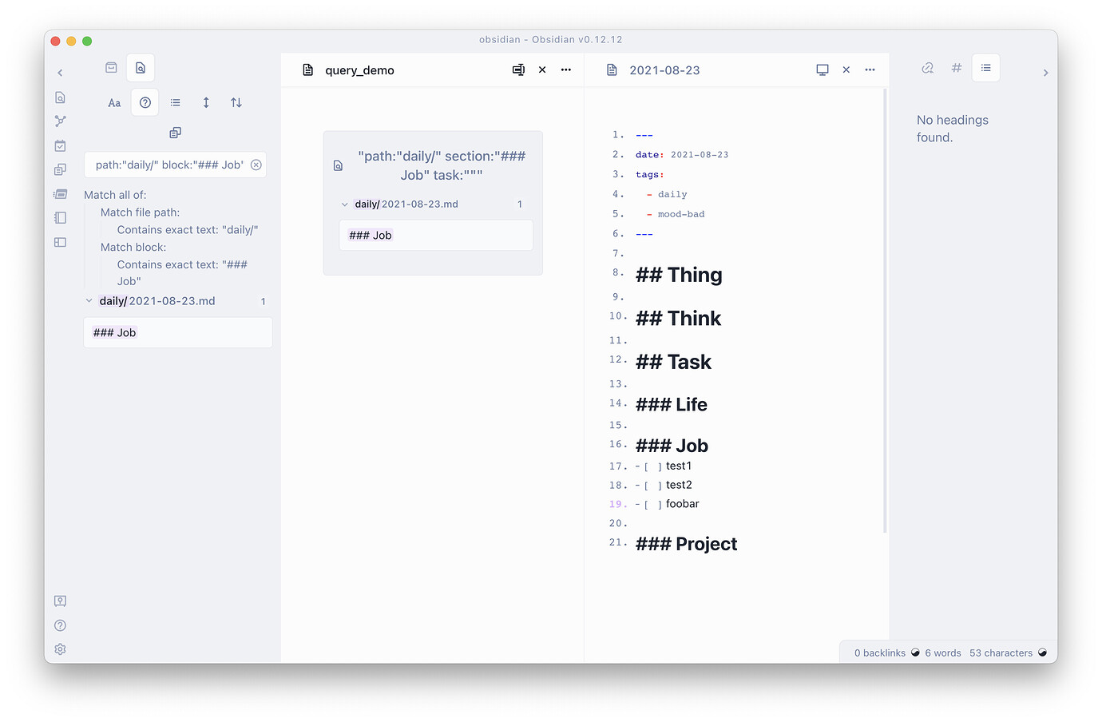
Task: Open graph view from the left ribbon
Action: tap(60, 121)
